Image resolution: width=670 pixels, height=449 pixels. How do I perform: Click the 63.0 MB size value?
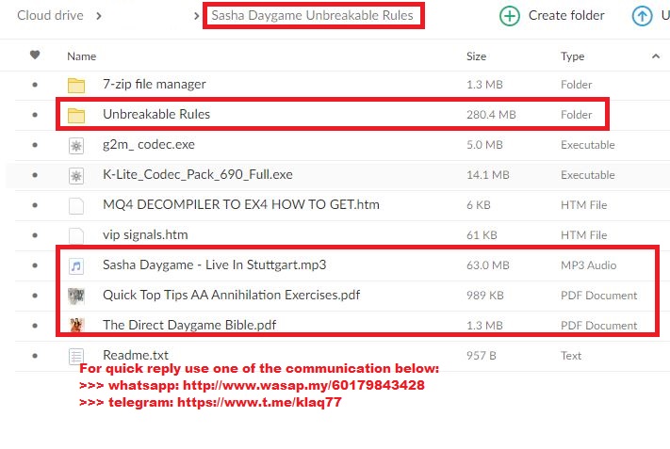pyautogui.click(x=488, y=265)
